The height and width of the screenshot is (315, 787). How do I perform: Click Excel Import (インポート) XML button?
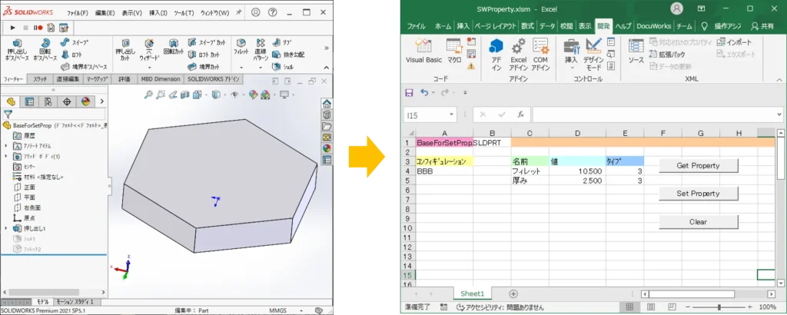pyautogui.click(x=734, y=42)
